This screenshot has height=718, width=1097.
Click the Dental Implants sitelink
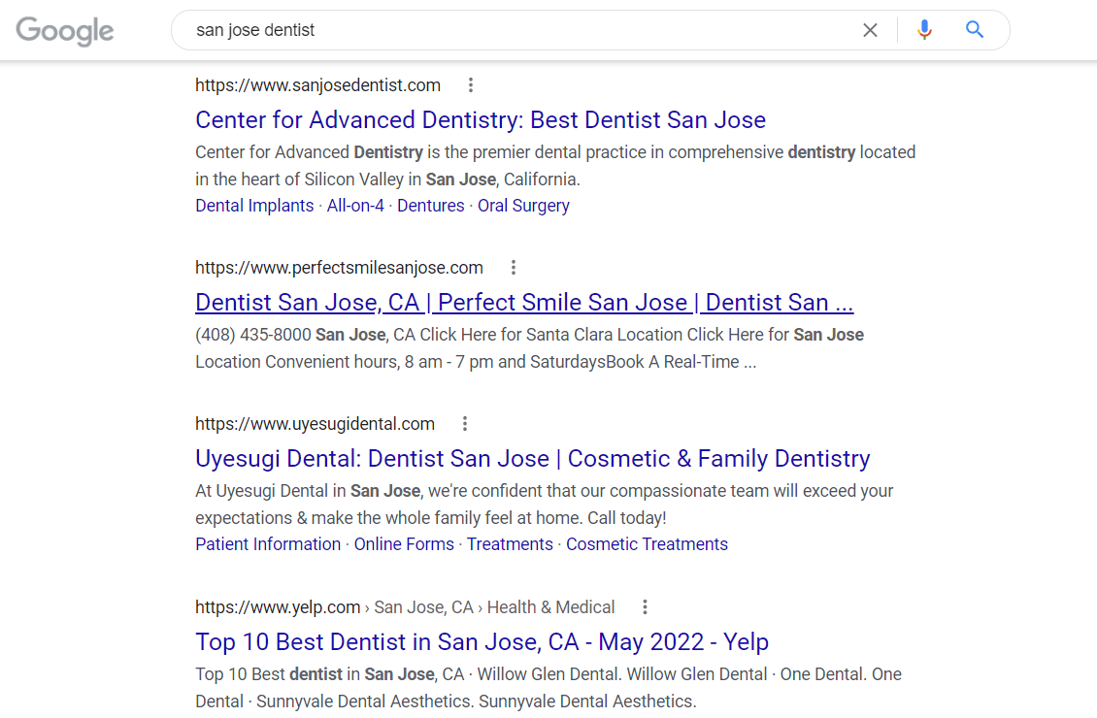pos(254,205)
